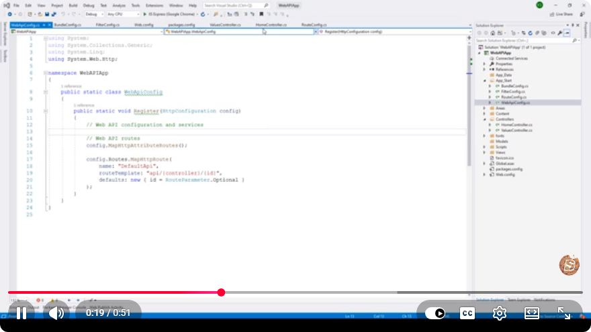Open the Analyze menu
The image size is (591, 332).
[119, 5]
